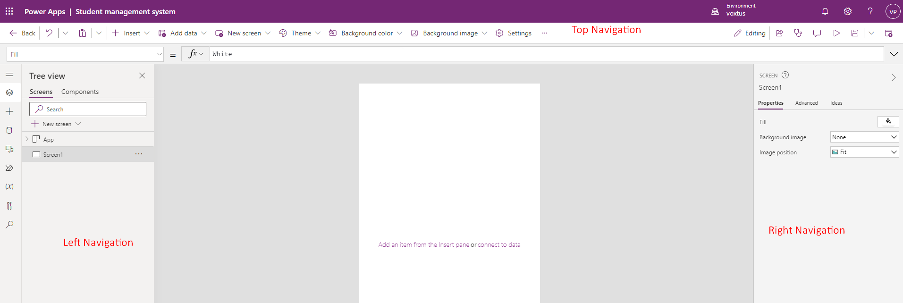
Task: Open the Fill property dropdown
Action: [x=85, y=54]
